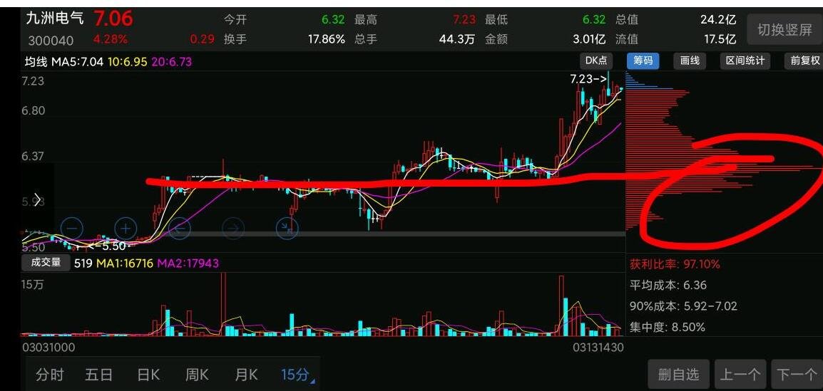
Task: Click the stock code 300040
Action: [x=51, y=41]
